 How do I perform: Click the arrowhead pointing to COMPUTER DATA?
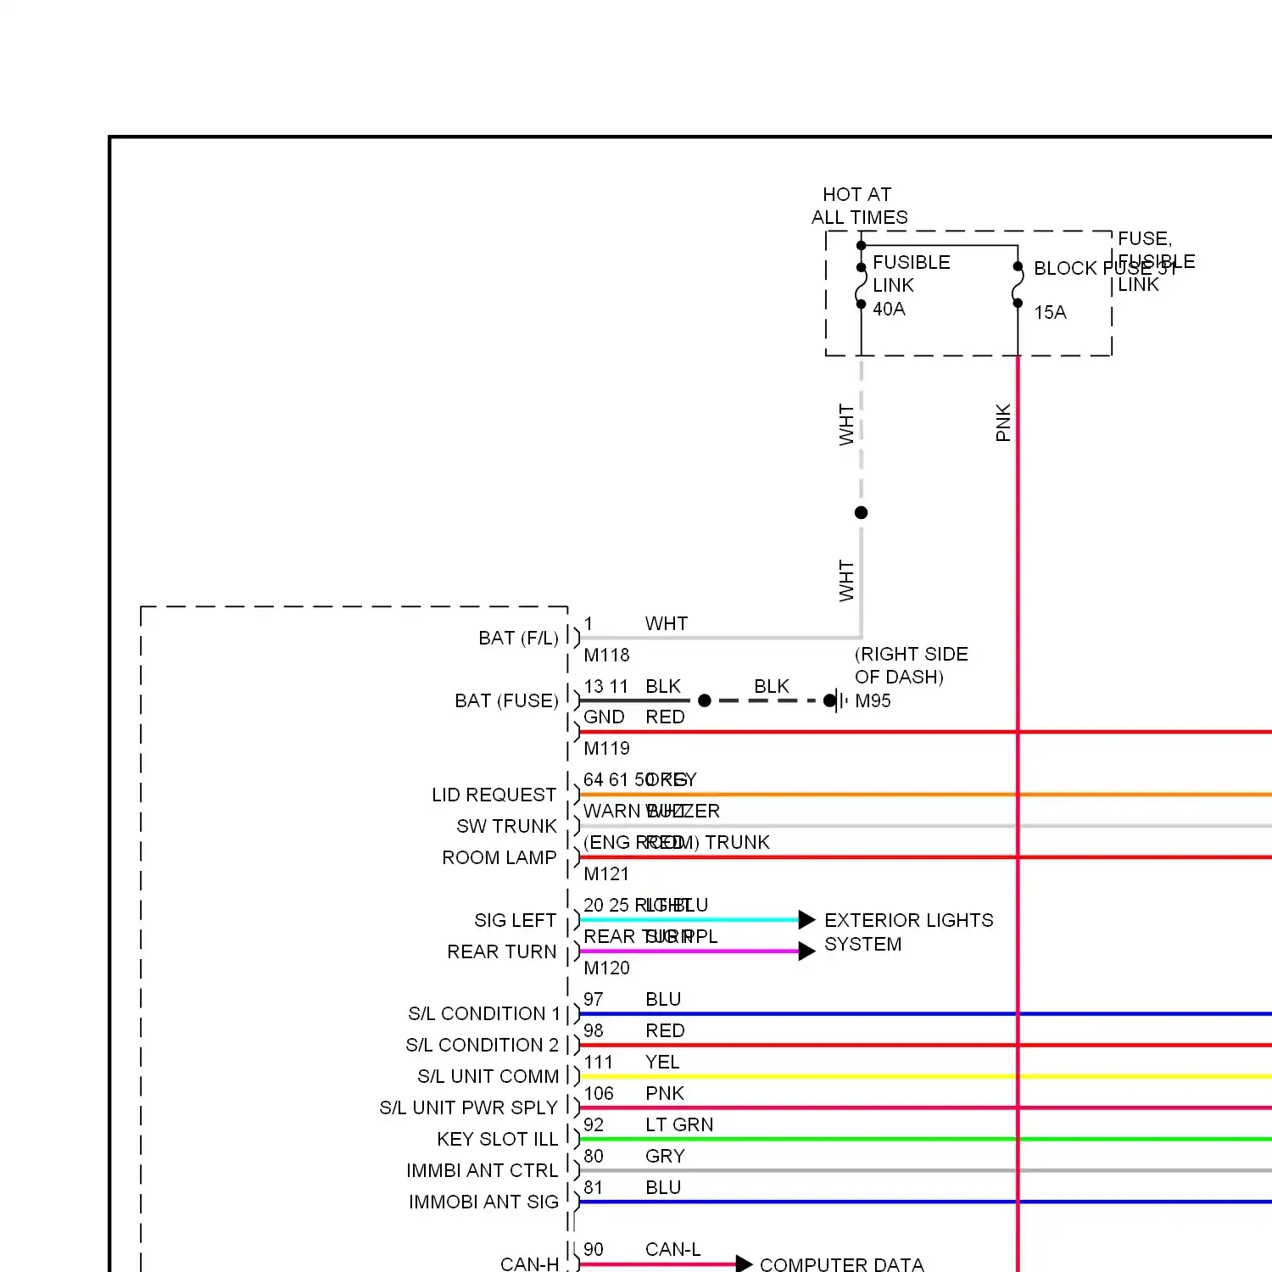744,1264
